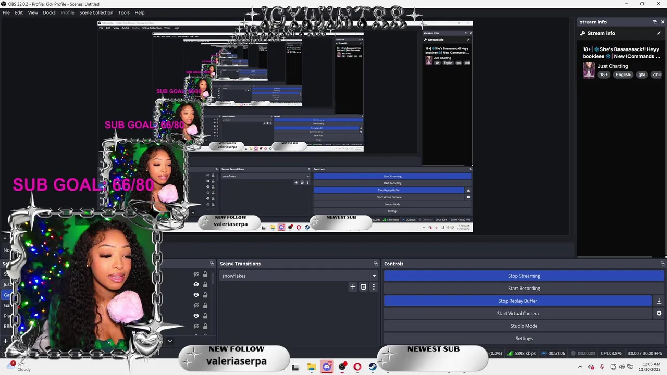Click the gta tag in stream info

[642, 74]
